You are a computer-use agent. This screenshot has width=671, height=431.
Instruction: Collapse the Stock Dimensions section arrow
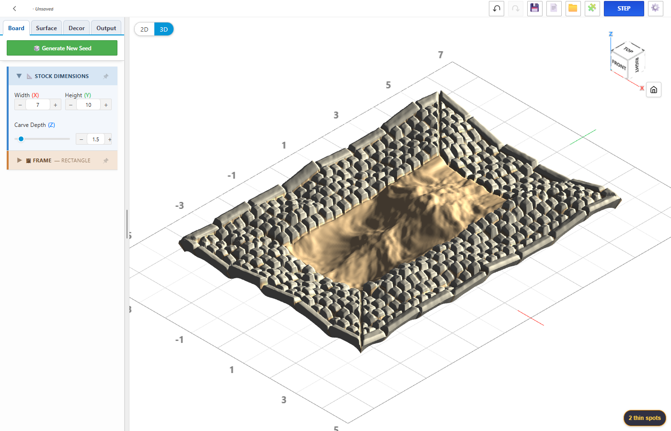point(19,76)
